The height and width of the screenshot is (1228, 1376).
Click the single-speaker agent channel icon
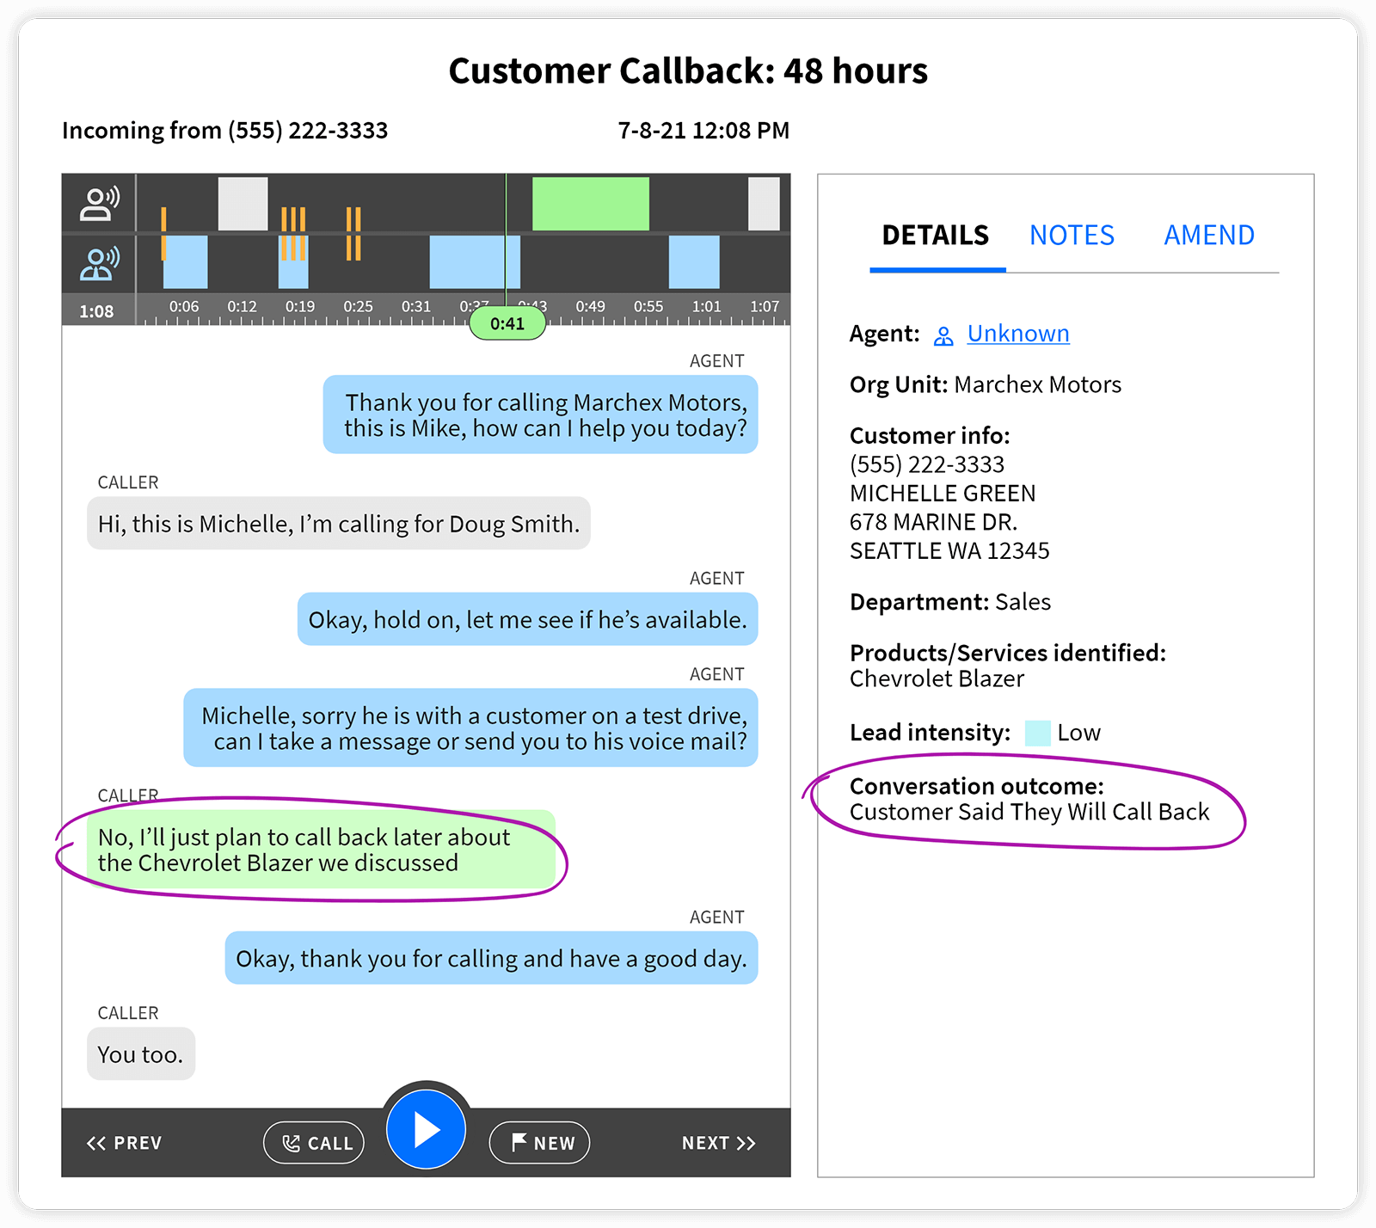click(99, 204)
